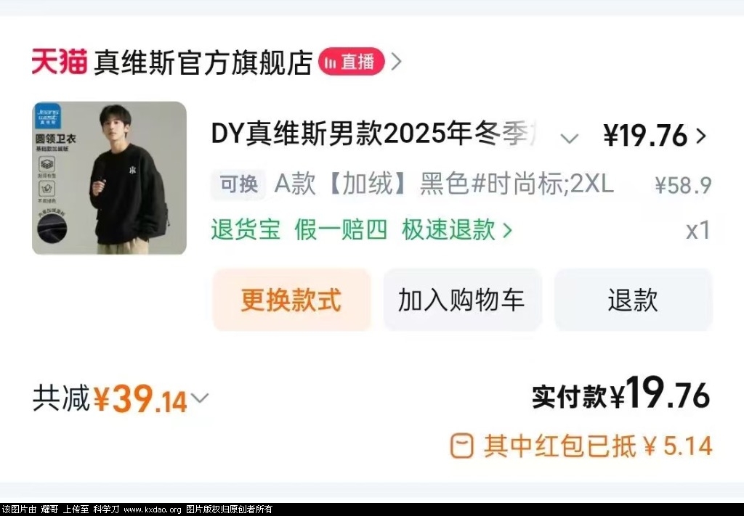Click the 退款 refund button
This screenshot has width=744, height=516.
(634, 300)
